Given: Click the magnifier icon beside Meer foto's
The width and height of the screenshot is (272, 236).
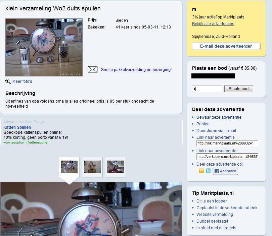Looking at the screenshot, I should click(x=8, y=81).
